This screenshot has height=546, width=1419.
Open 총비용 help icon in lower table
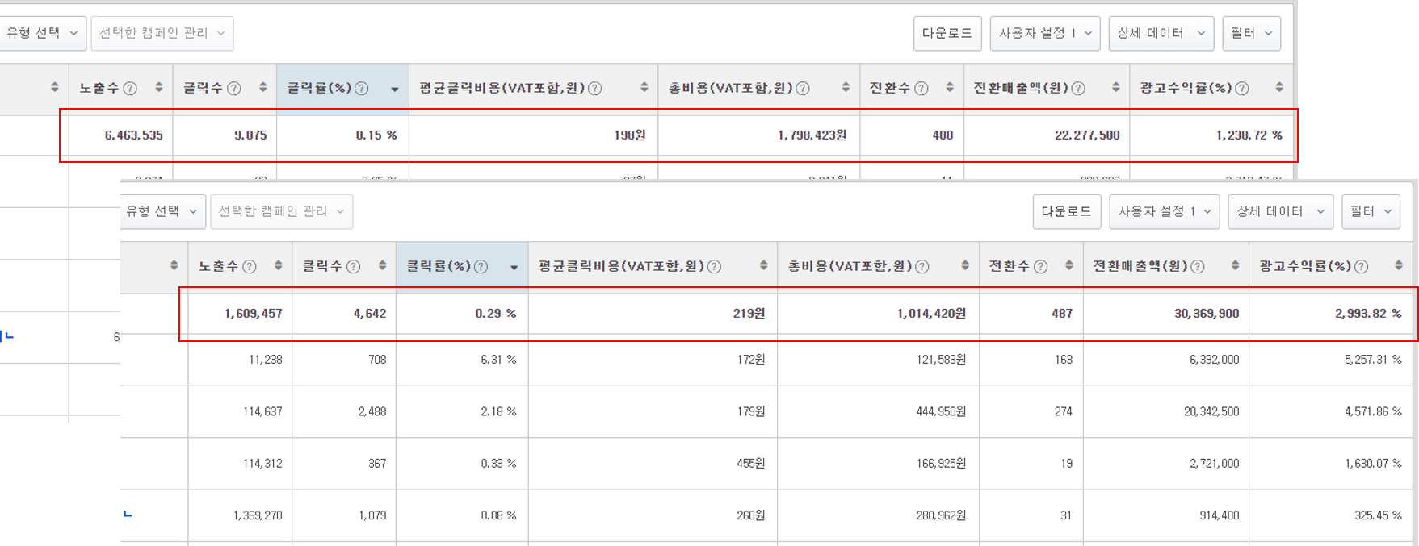[922, 267]
